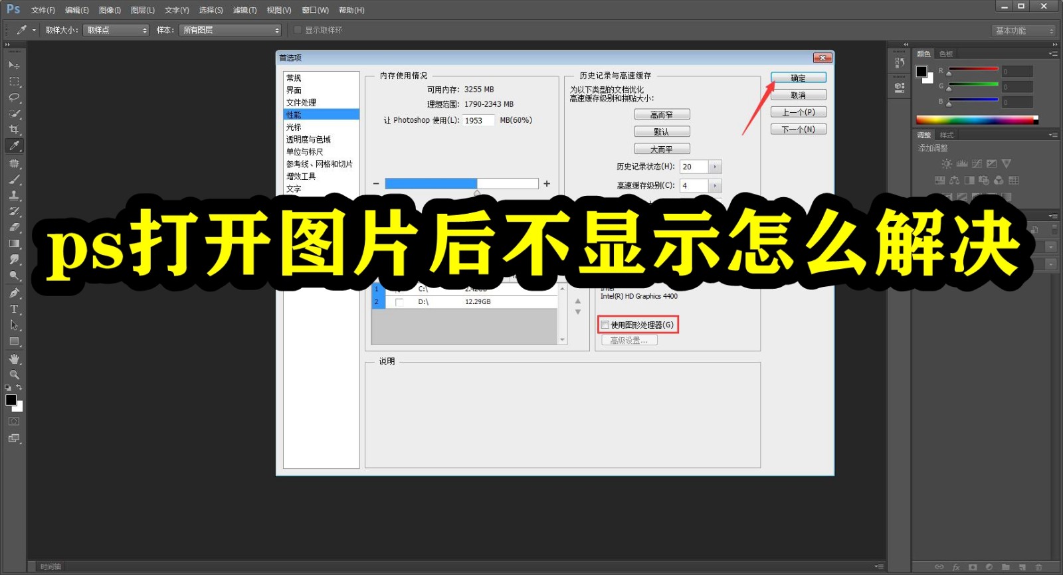Click the red R channel slider

tap(973, 68)
